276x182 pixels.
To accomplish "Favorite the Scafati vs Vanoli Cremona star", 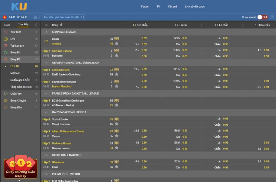I will coord(117,124).
